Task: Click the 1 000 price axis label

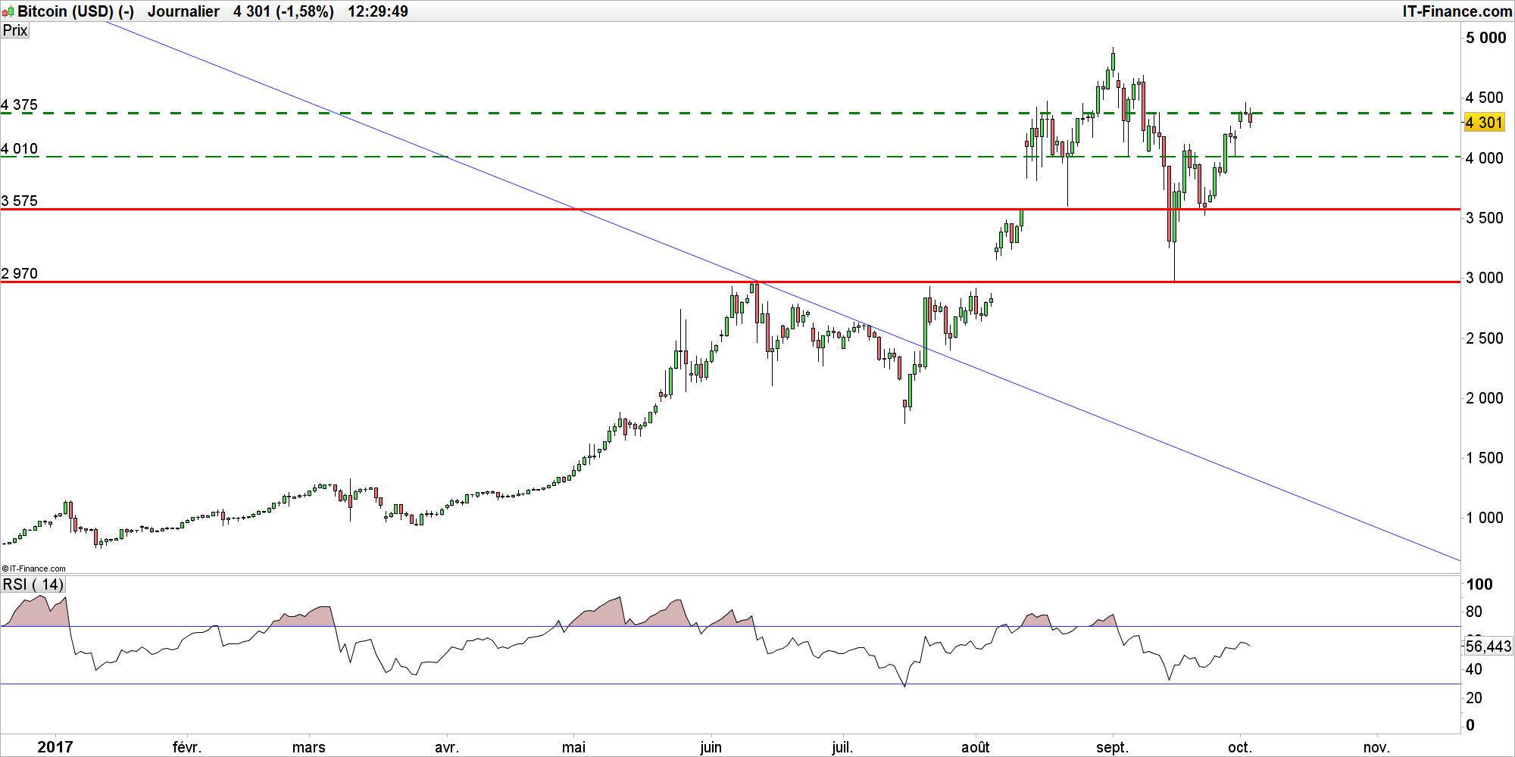Action: pos(1485,518)
